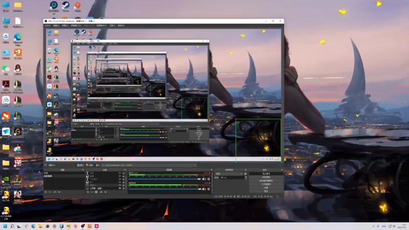Pop out the Audio Mixer dock panel
Screen dimensions: 409x230
click(212, 170)
